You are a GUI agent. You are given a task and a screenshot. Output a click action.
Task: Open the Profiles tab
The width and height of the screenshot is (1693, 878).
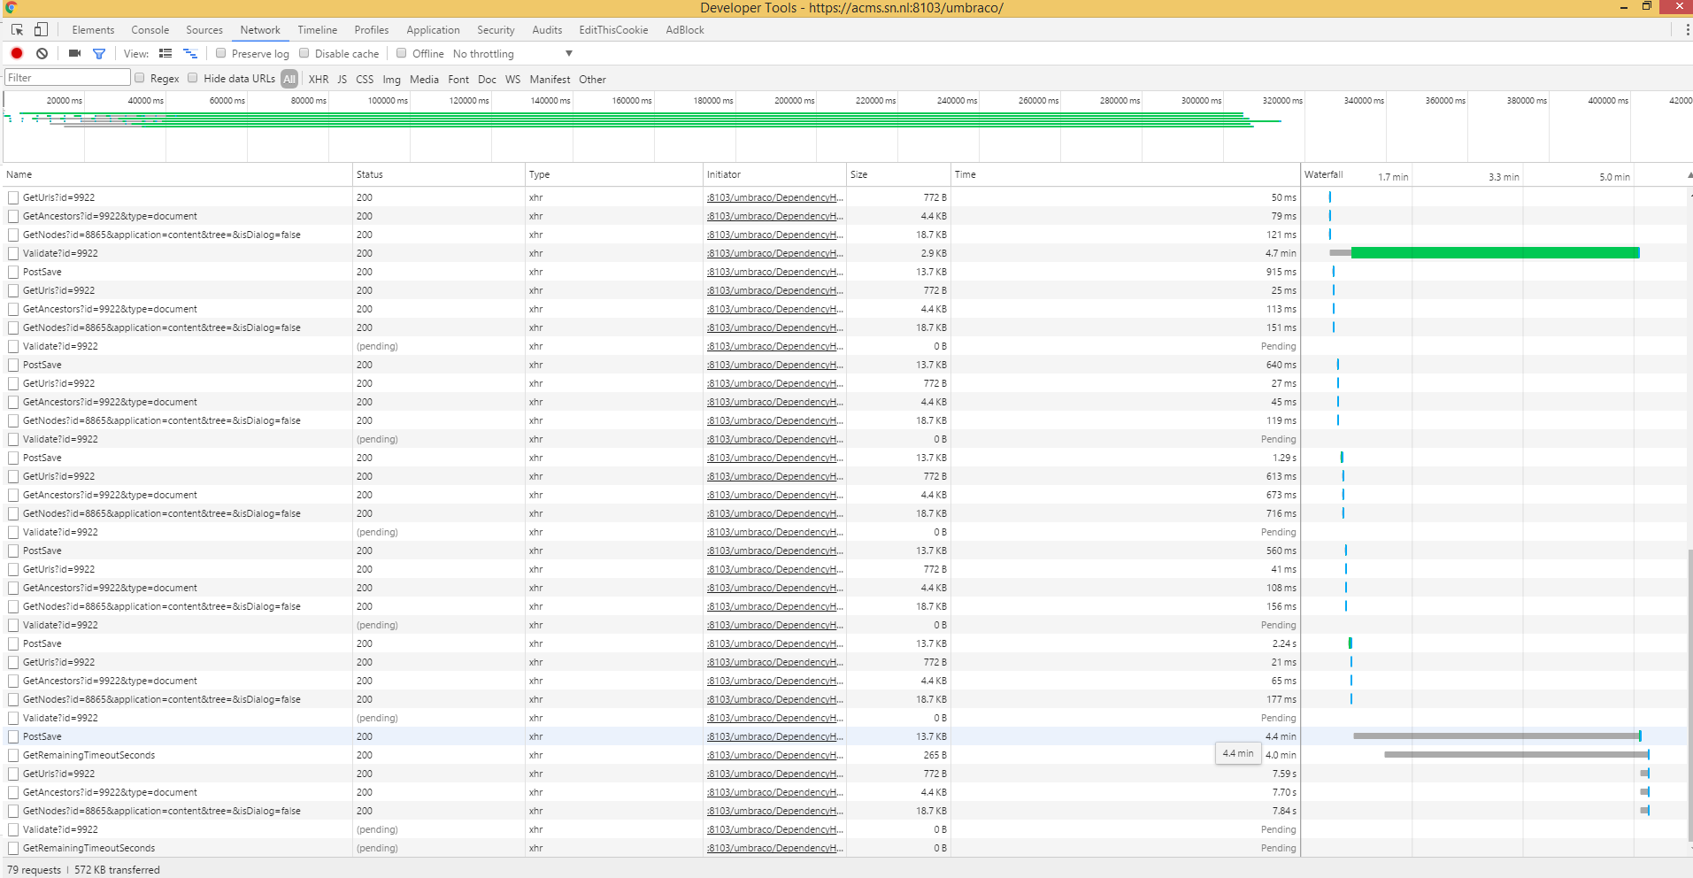point(372,30)
